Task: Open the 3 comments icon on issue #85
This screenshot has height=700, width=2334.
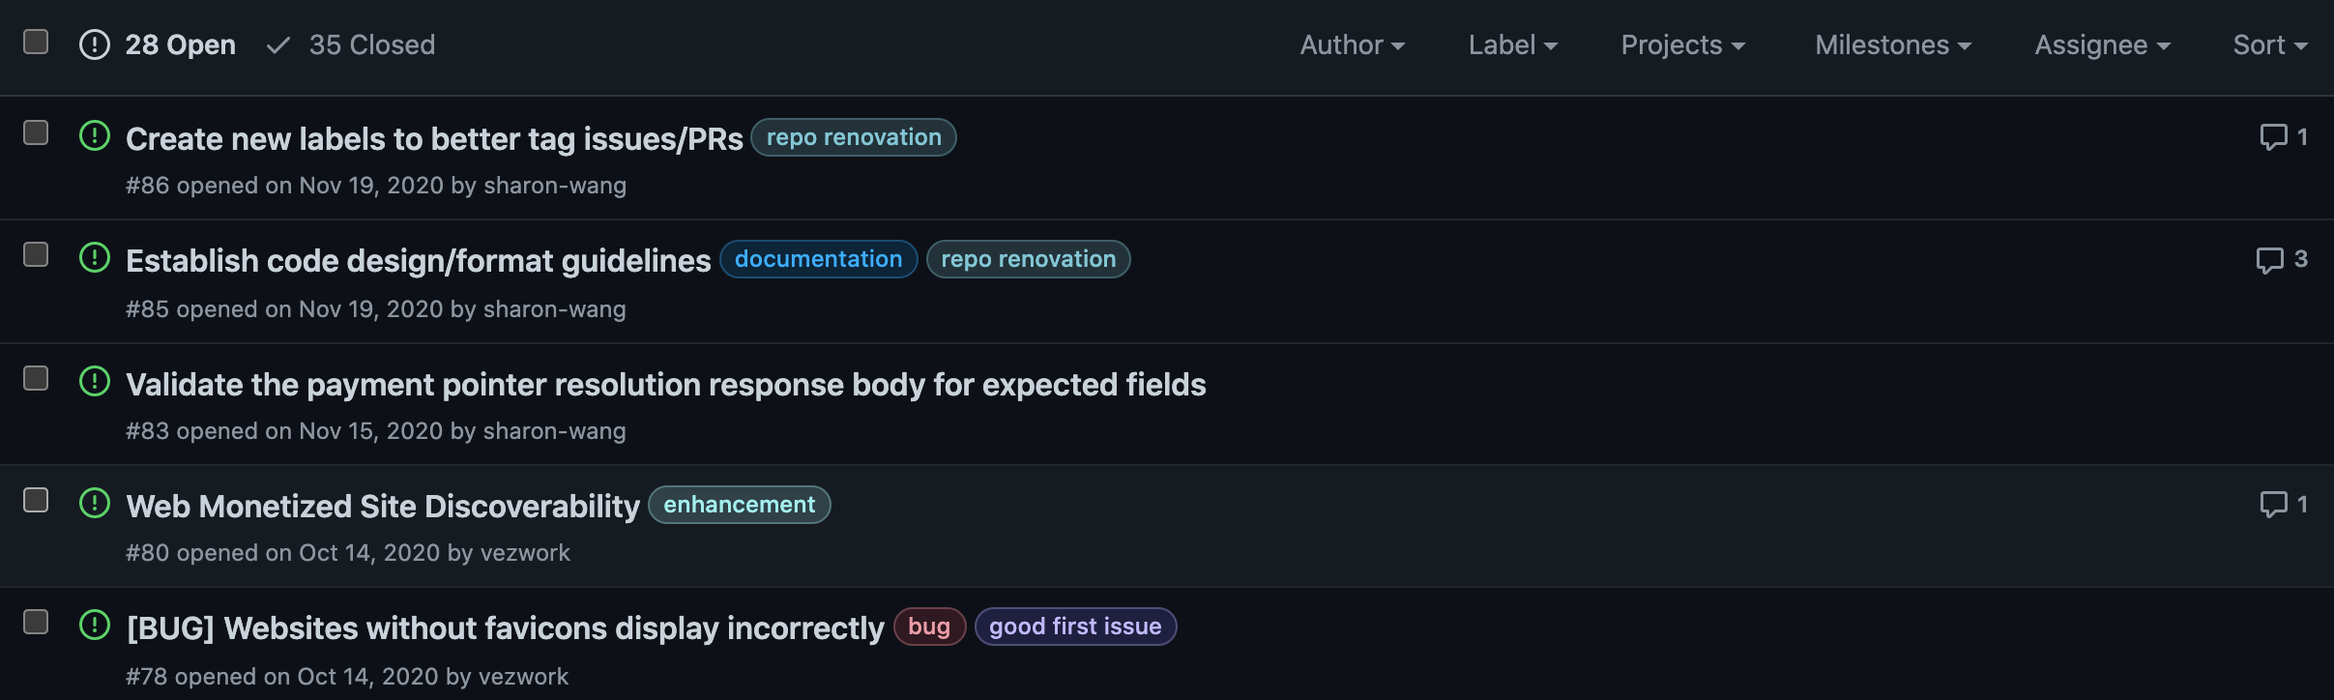Action: [x=2269, y=260]
